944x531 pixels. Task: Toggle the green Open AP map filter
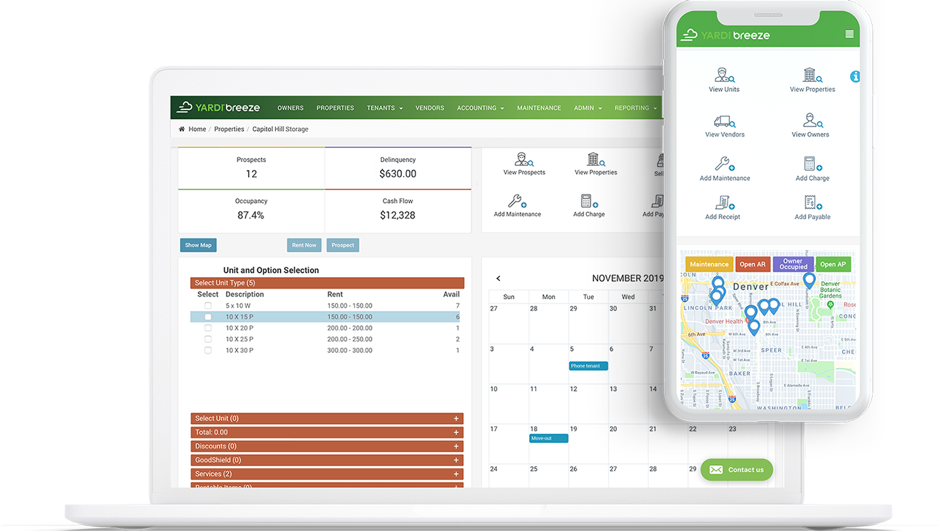click(x=833, y=265)
